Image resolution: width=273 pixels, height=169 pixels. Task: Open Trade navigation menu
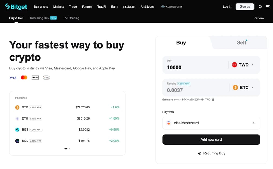(73, 6)
